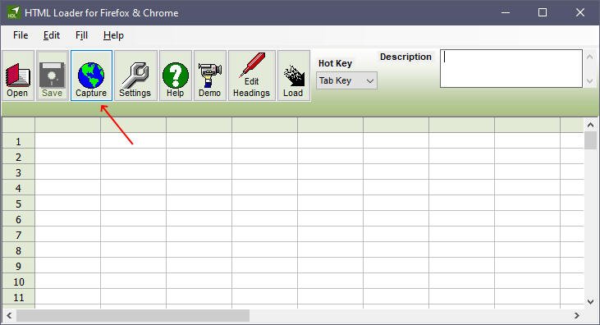Viewport: 600px width, 325px height.
Task: Open a file with the Open book icon
Action: point(17,76)
